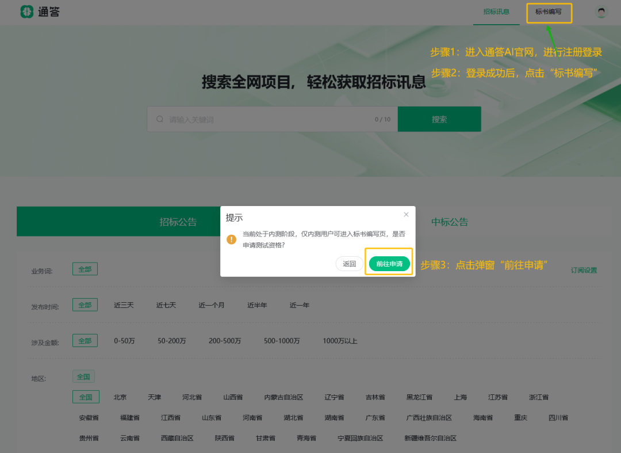Select 50-200万 amount filter
This screenshot has width=621, height=453.
click(172, 341)
